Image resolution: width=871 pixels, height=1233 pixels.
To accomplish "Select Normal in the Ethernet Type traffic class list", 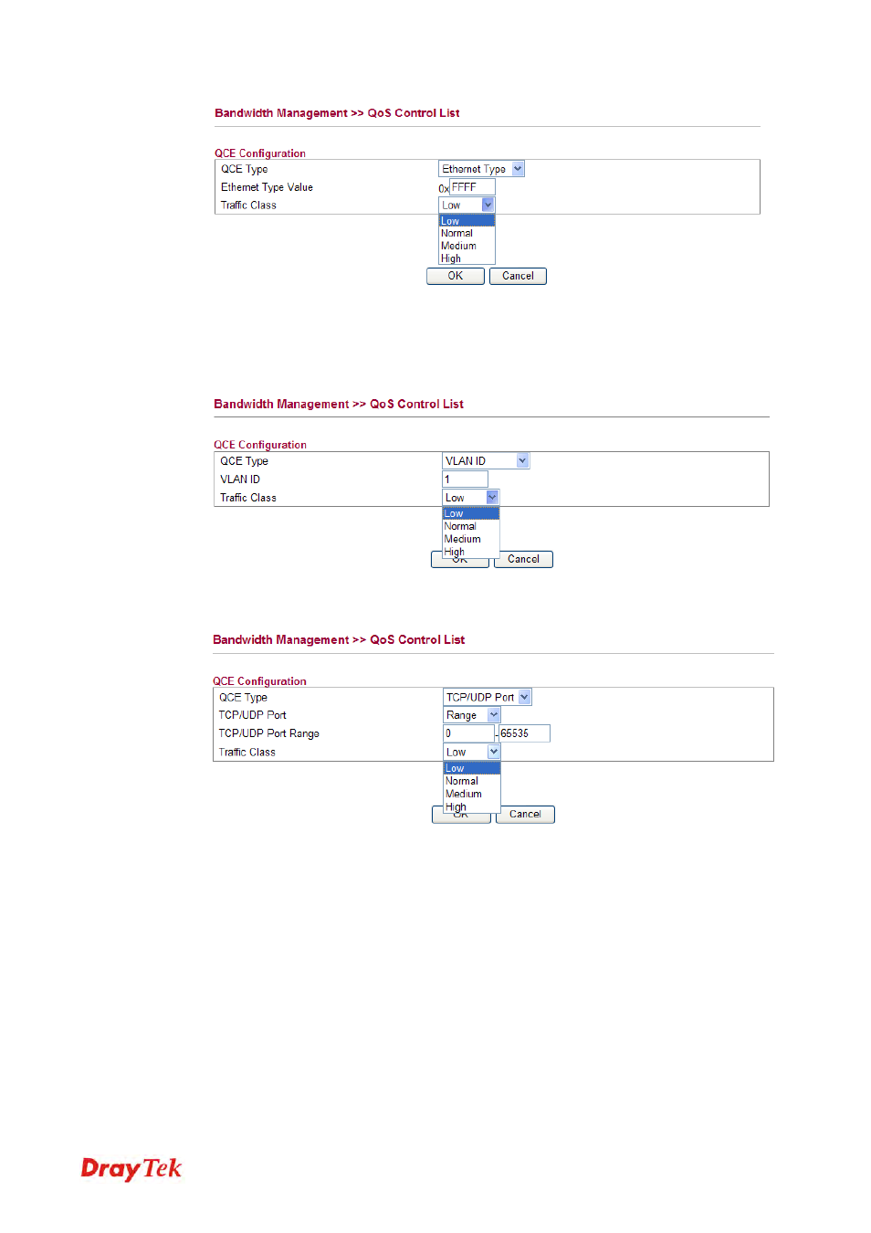I will tap(466, 234).
